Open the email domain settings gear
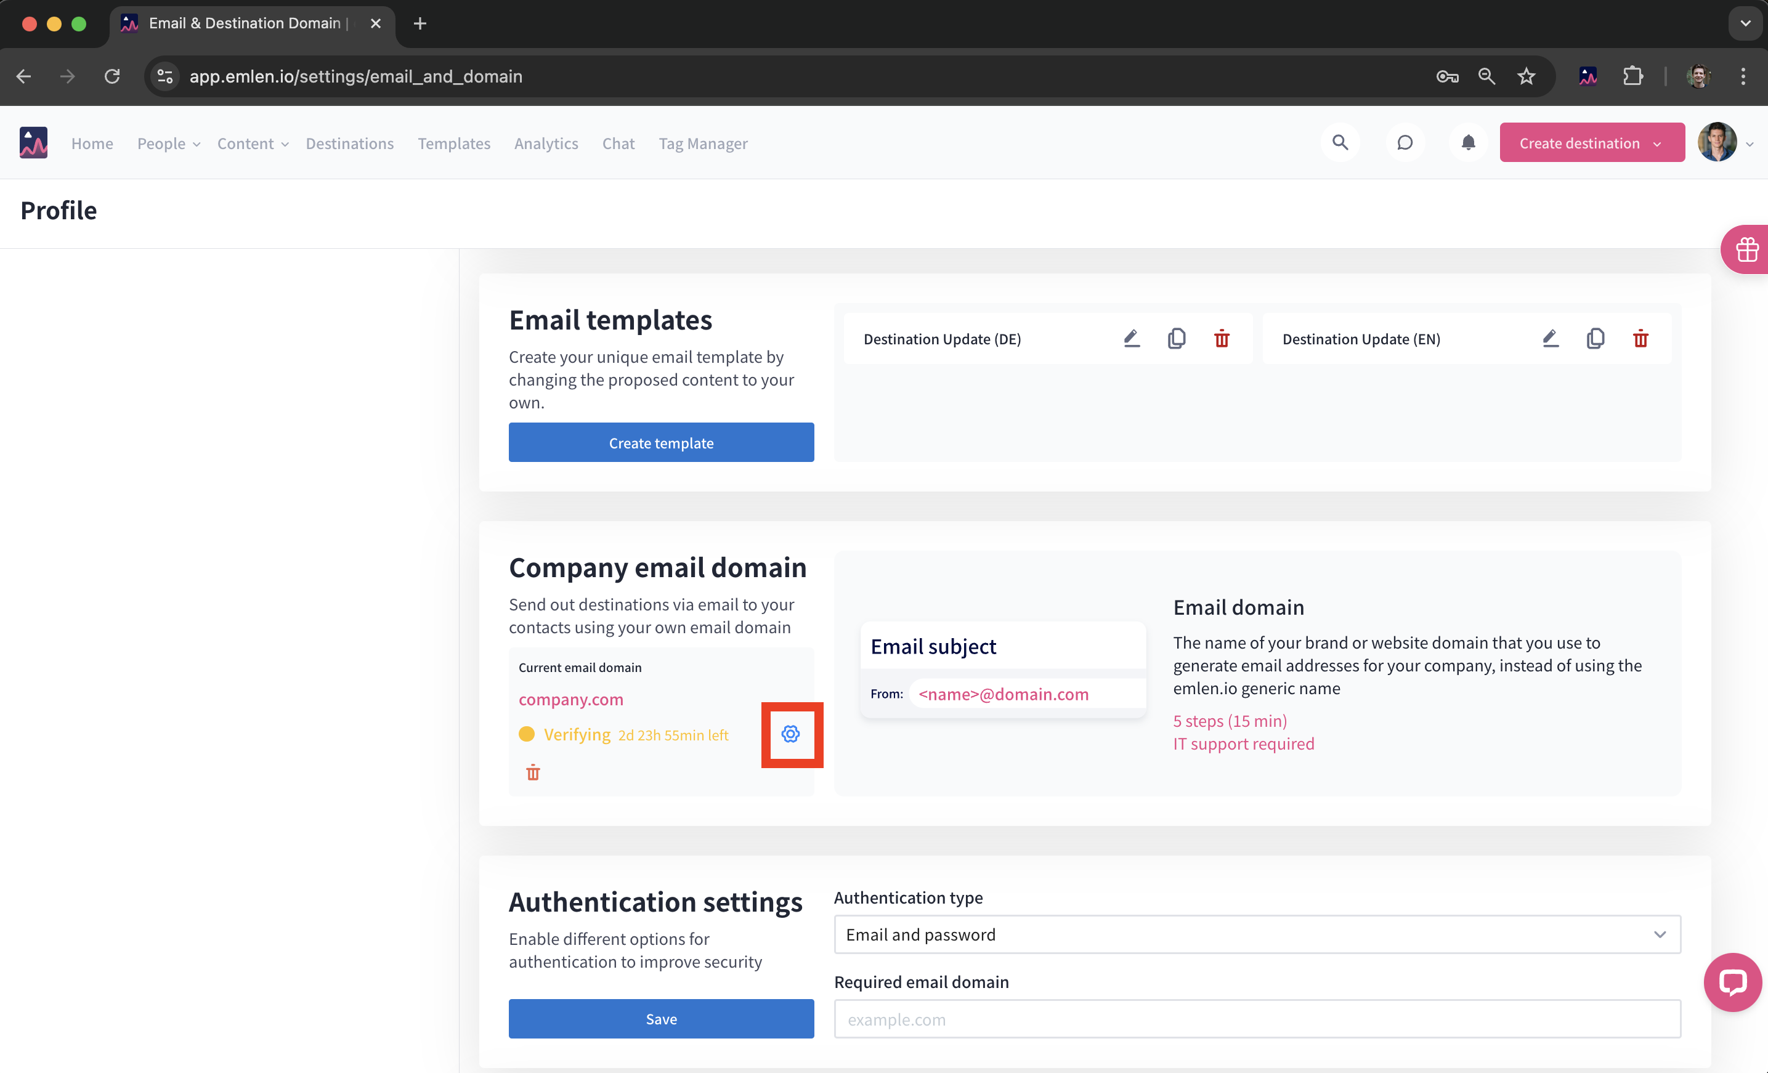Viewport: 1768px width, 1073px height. [x=791, y=734]
